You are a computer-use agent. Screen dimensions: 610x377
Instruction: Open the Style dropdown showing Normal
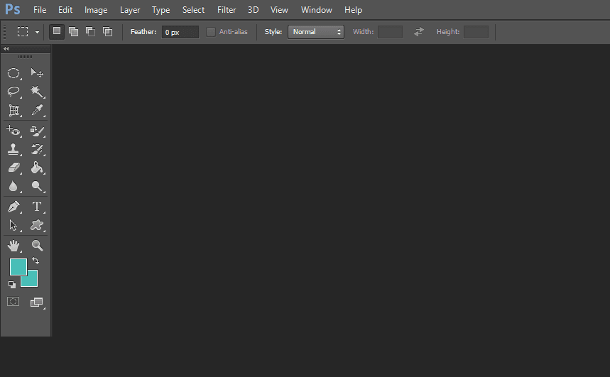pos(316,32)
